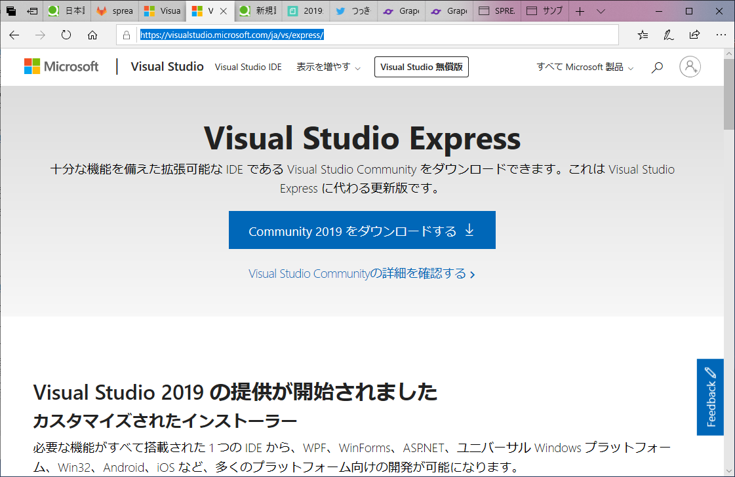Open Web Notes with the pen icon
The height and width of the screenshot is (477, 735).
pos(668,35)
